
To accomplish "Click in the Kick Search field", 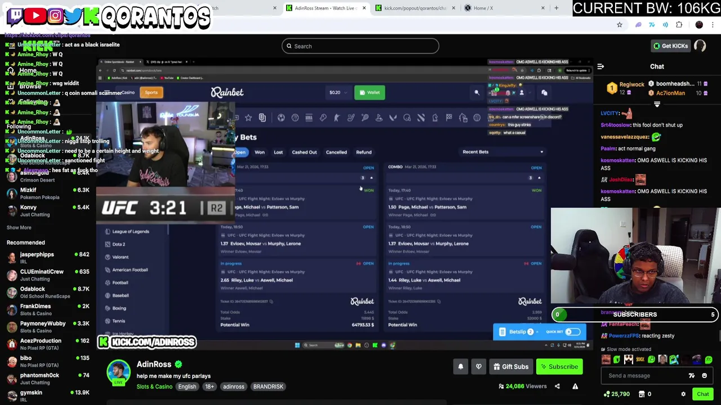I will click(360, 46).
